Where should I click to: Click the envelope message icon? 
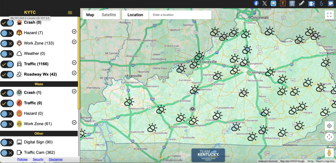(331, 3)
